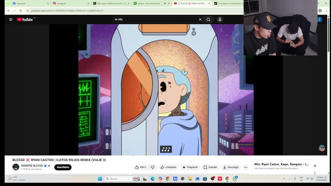
Task: Open WhatsApp from taskbar
Action: [x=235, y=179]
